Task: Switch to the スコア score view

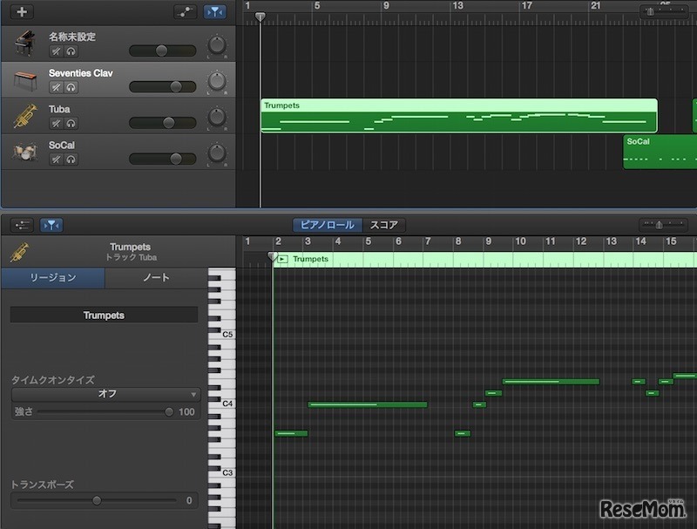Action: (383, 225)
